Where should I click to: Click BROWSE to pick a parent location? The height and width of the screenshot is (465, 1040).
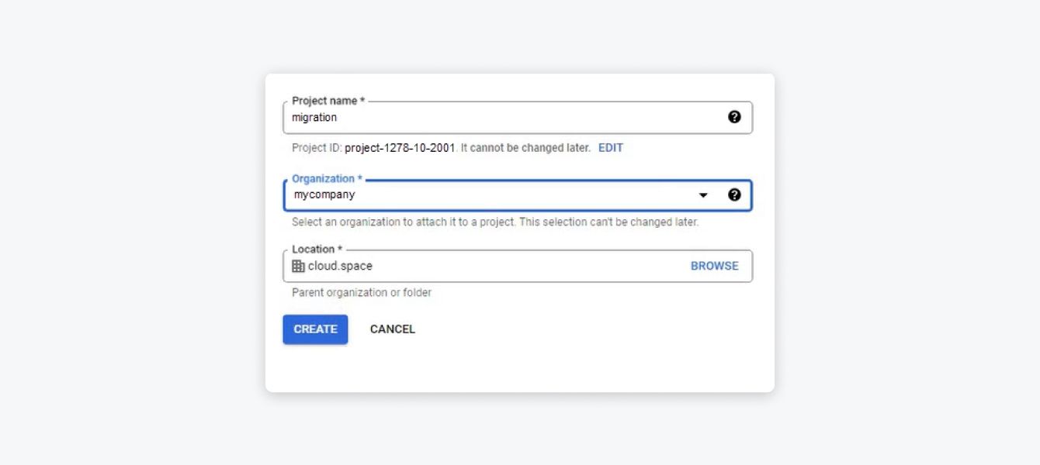point(714,266)
